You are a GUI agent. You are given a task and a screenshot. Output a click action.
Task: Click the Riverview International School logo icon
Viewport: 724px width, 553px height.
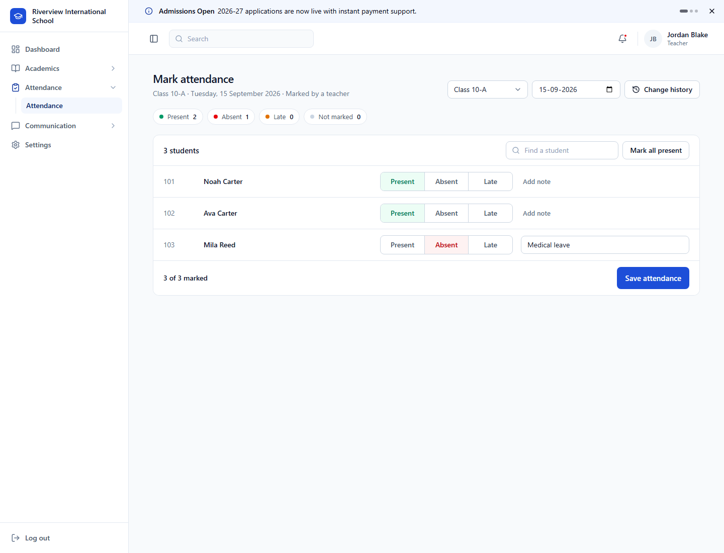18,16
